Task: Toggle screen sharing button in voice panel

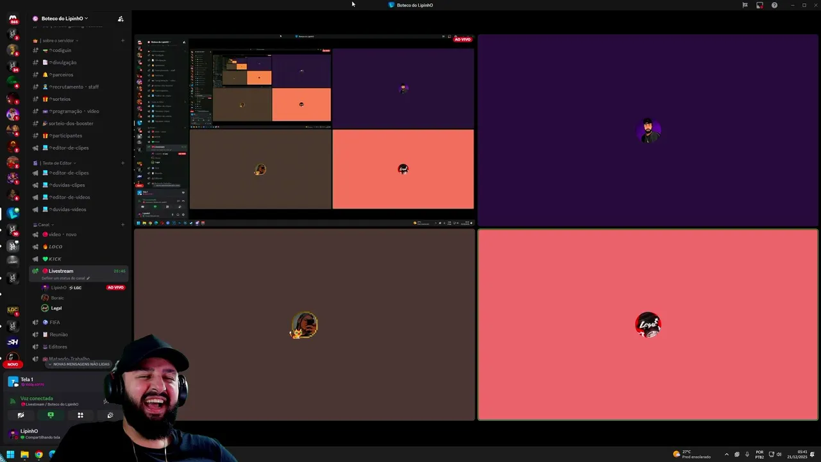Action: tap(51, 415)
